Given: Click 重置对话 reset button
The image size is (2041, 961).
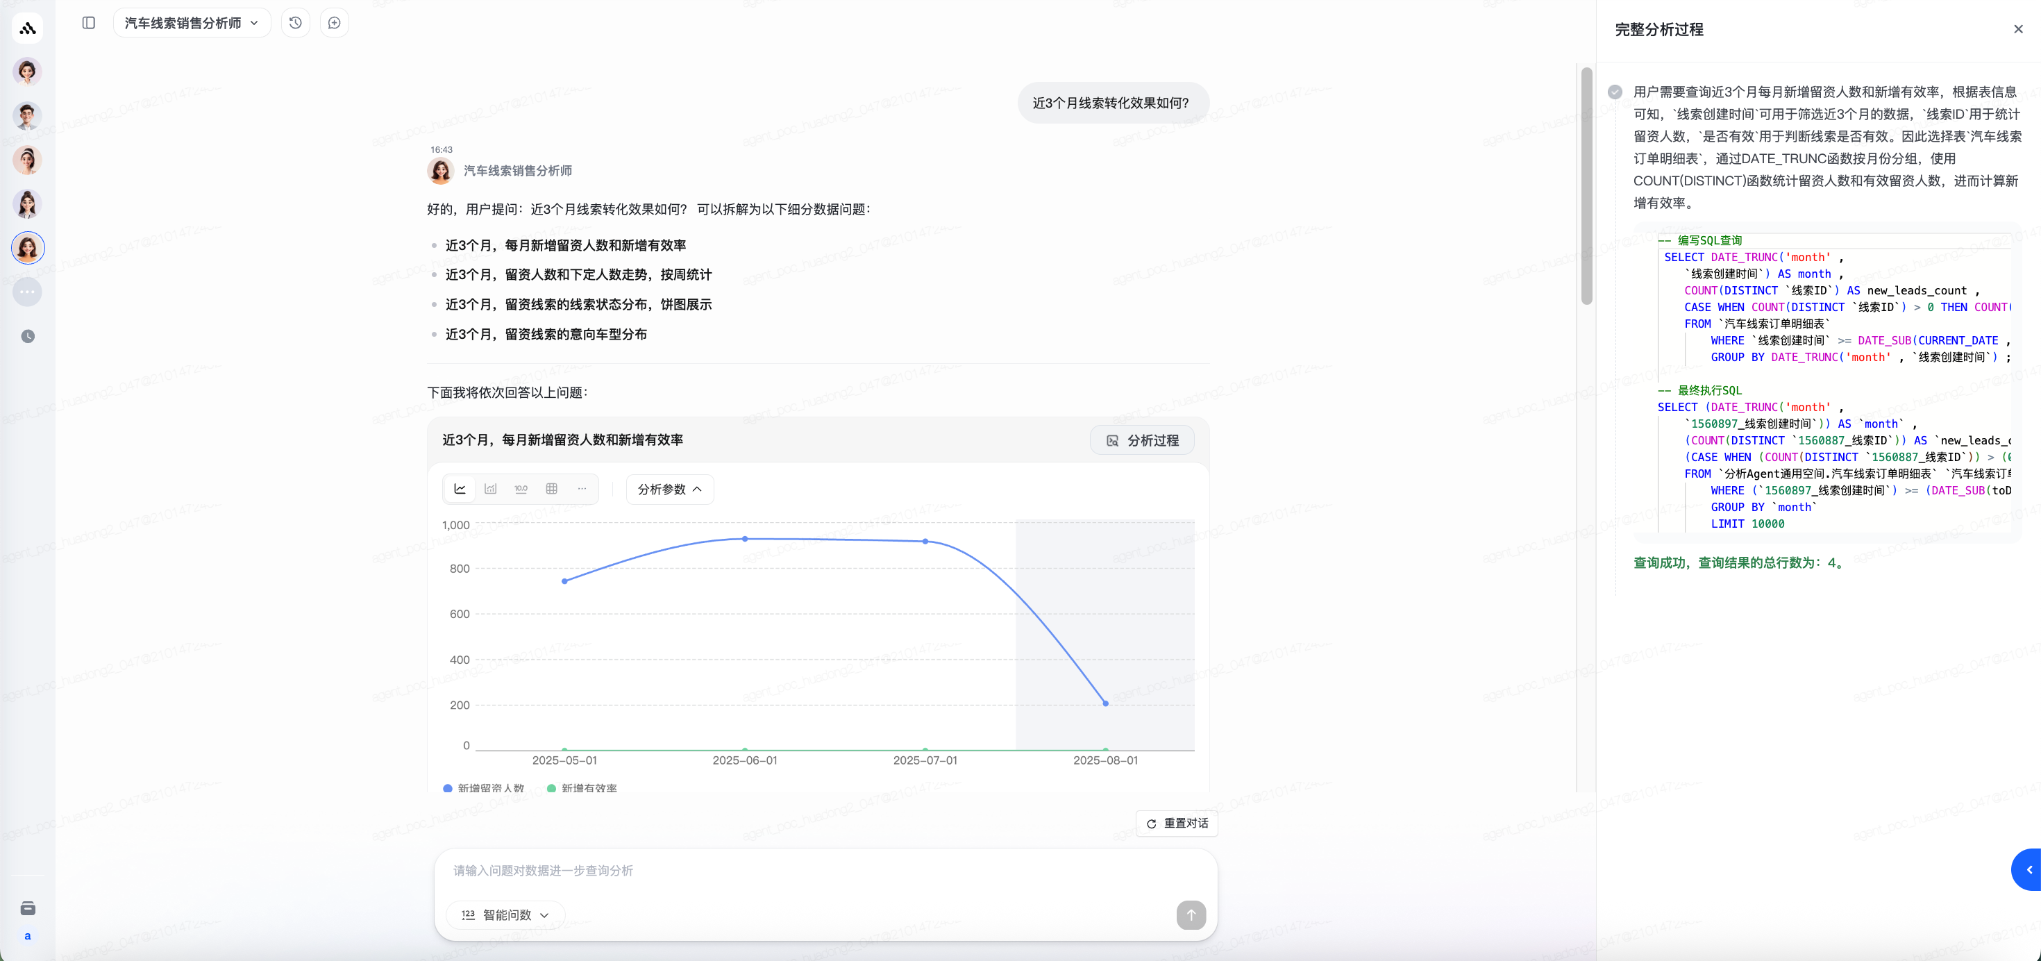Looking at the screenshot, I should (x=1177, y=823).
